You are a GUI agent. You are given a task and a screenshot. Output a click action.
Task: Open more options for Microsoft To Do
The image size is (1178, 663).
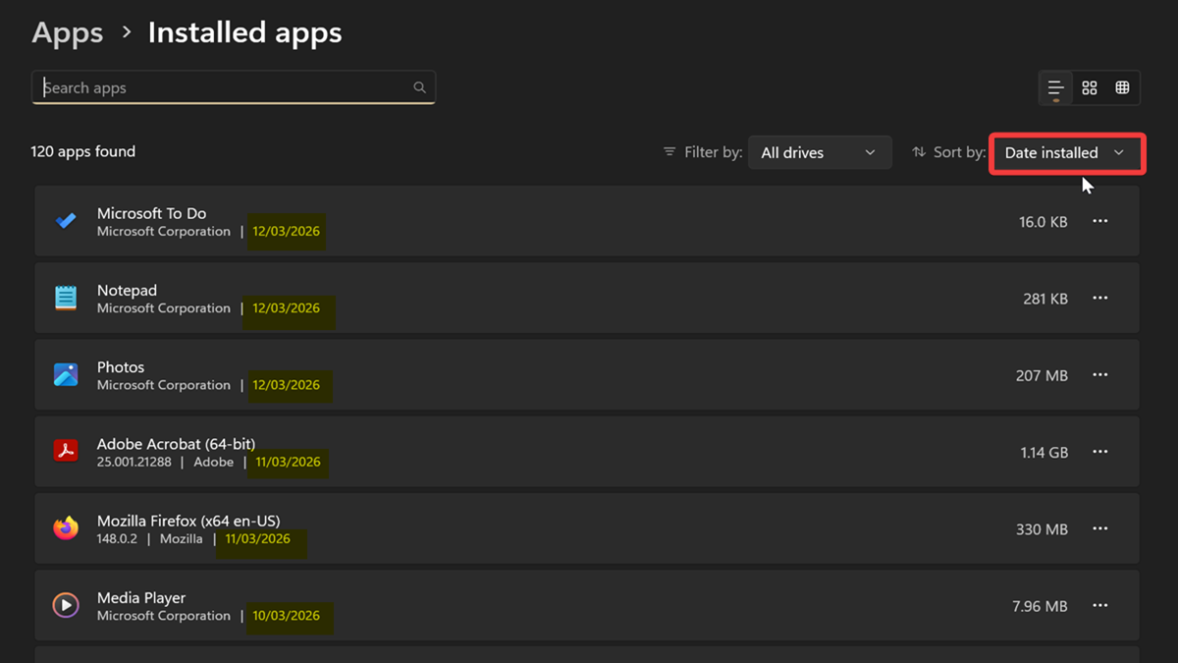coord(1099,221)
